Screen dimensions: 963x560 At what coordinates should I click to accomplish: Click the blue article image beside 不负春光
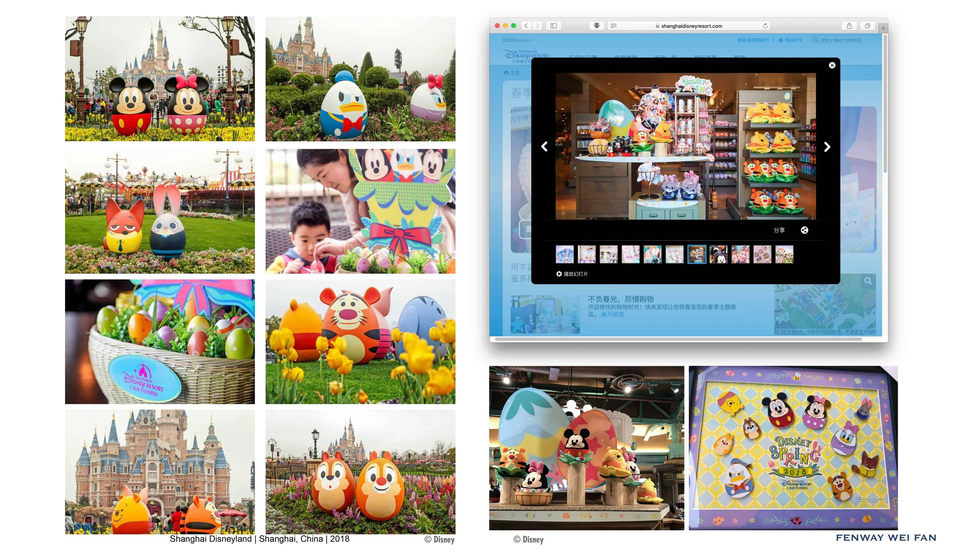pyautogui.click(x=545, y=314)
